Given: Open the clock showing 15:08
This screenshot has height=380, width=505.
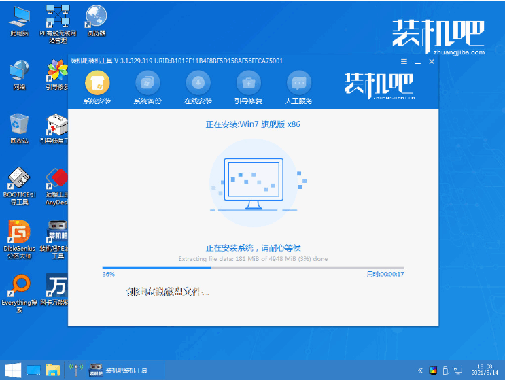Looking at the screenshot, I should coord(485,370).
